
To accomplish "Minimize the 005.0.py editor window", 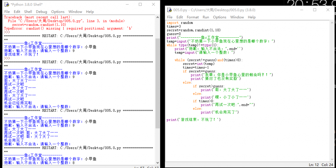I will pos(302,10).
